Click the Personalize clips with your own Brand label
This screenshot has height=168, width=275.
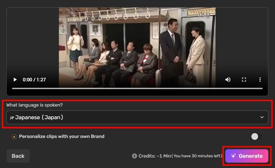click(x=62, y=137)
